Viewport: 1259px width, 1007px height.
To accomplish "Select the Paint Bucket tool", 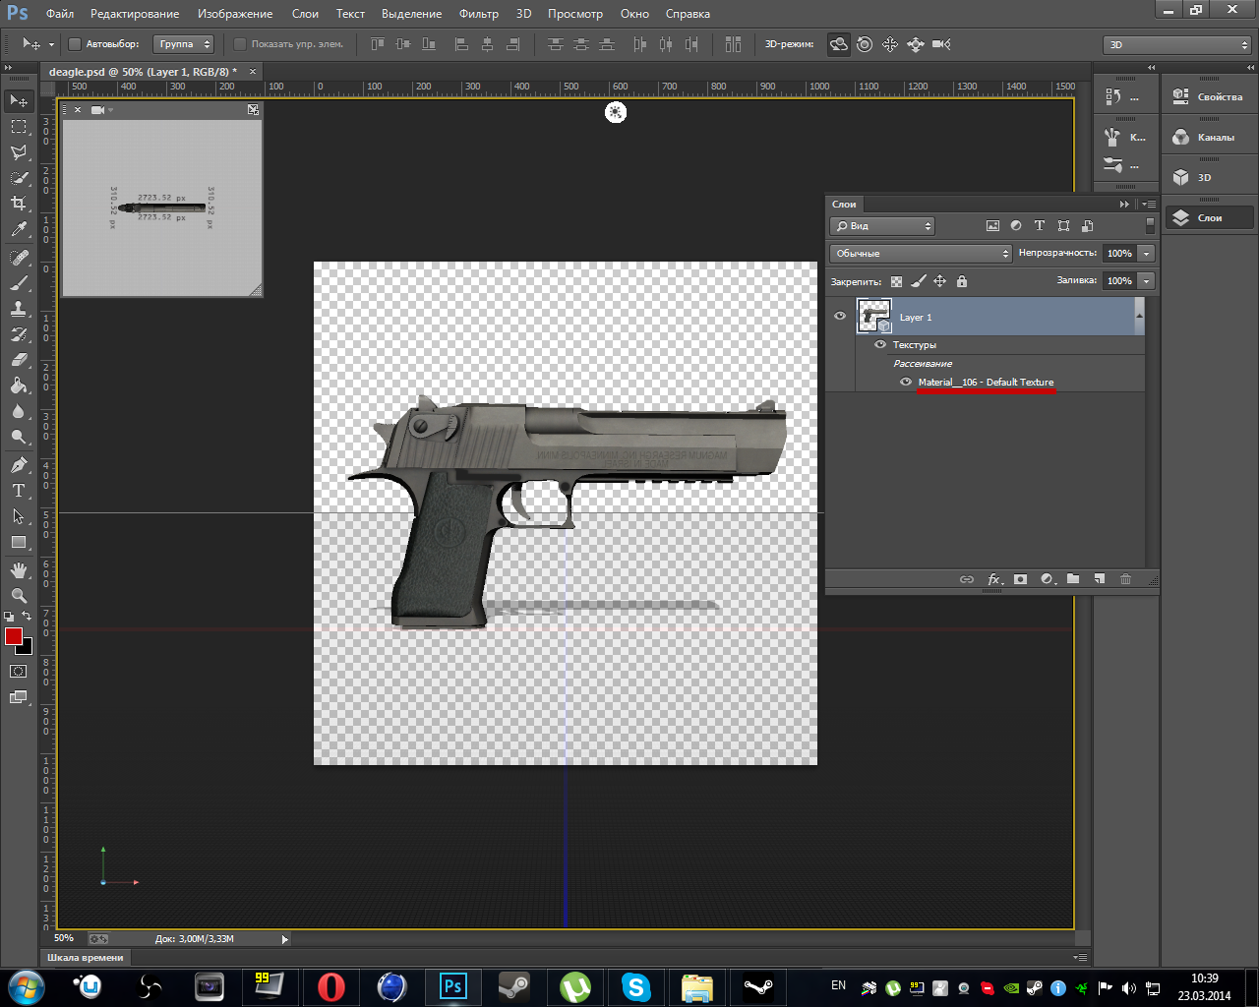I will [x=19, y=385].
